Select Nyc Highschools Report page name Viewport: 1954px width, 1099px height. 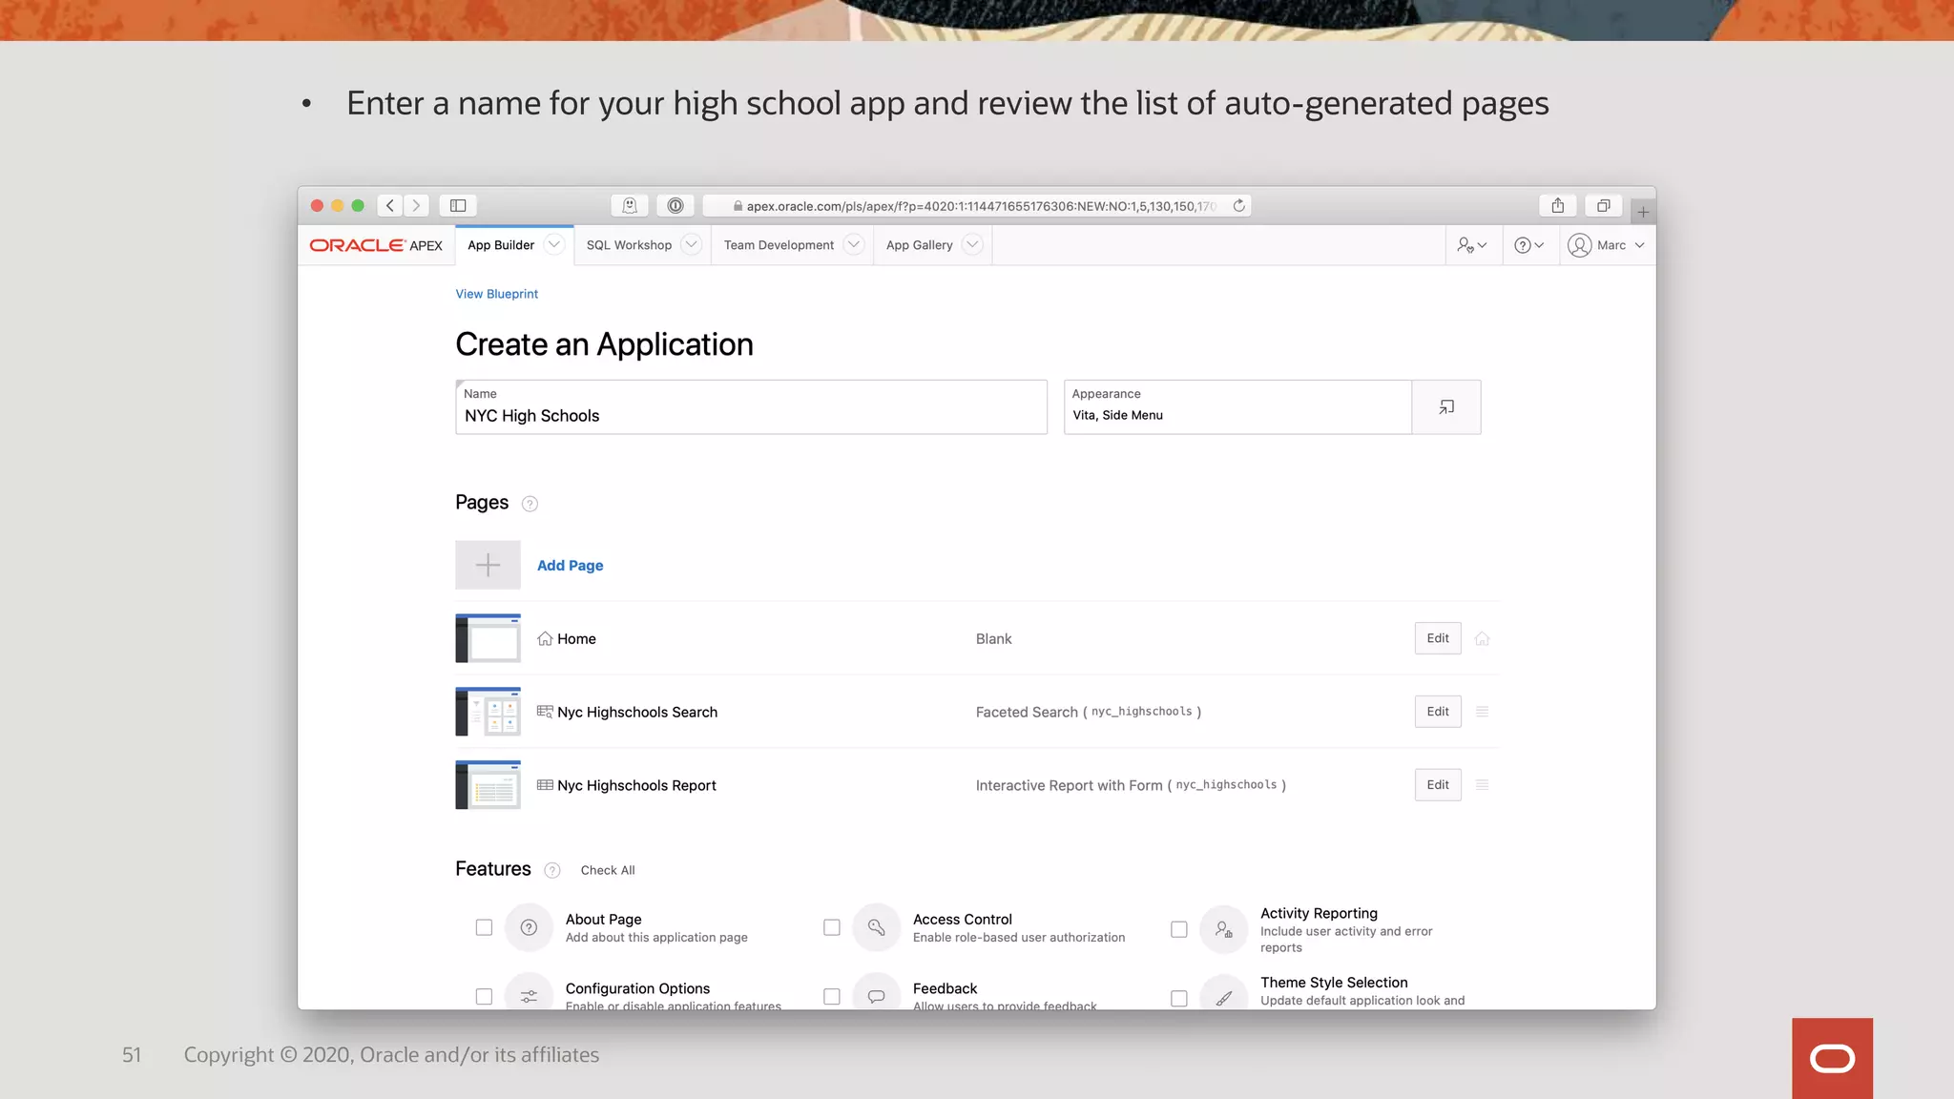coord(636,786)
